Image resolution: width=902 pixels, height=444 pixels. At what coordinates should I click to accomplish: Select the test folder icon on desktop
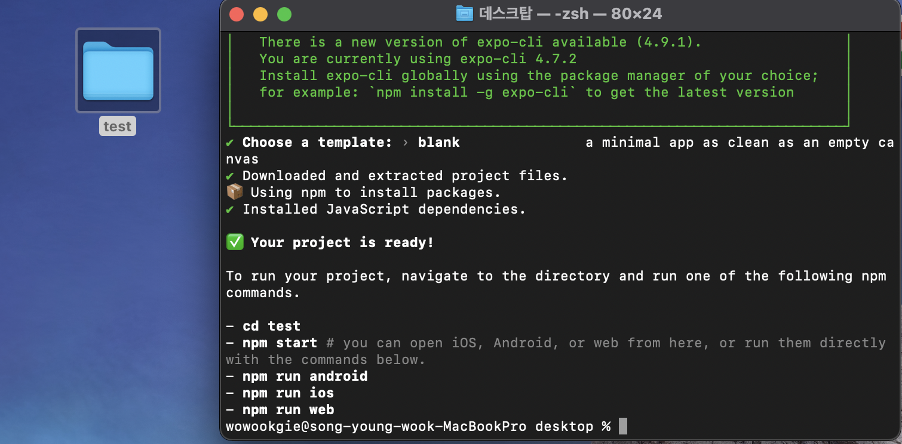click(x=118, y=70)
